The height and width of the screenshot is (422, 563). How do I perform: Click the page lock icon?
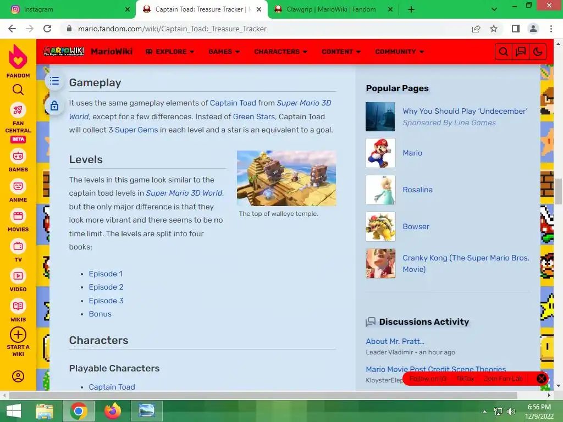pos(54,105)
